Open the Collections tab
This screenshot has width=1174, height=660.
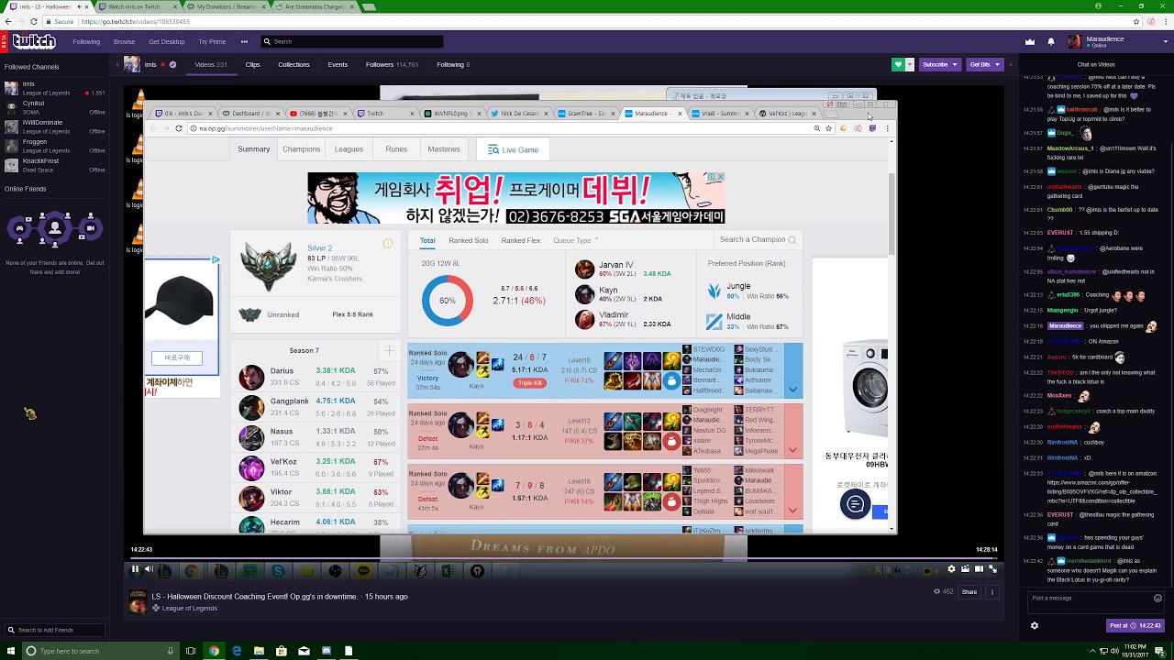[x=293, y=65]
